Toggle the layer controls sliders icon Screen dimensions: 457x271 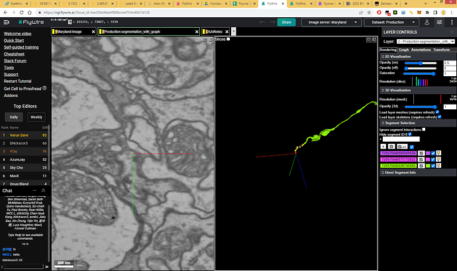tap(439, 22)
